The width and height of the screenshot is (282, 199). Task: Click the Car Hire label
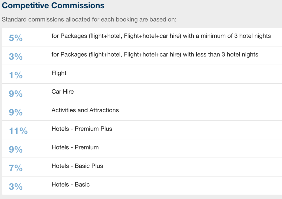(x=63, y=92)
